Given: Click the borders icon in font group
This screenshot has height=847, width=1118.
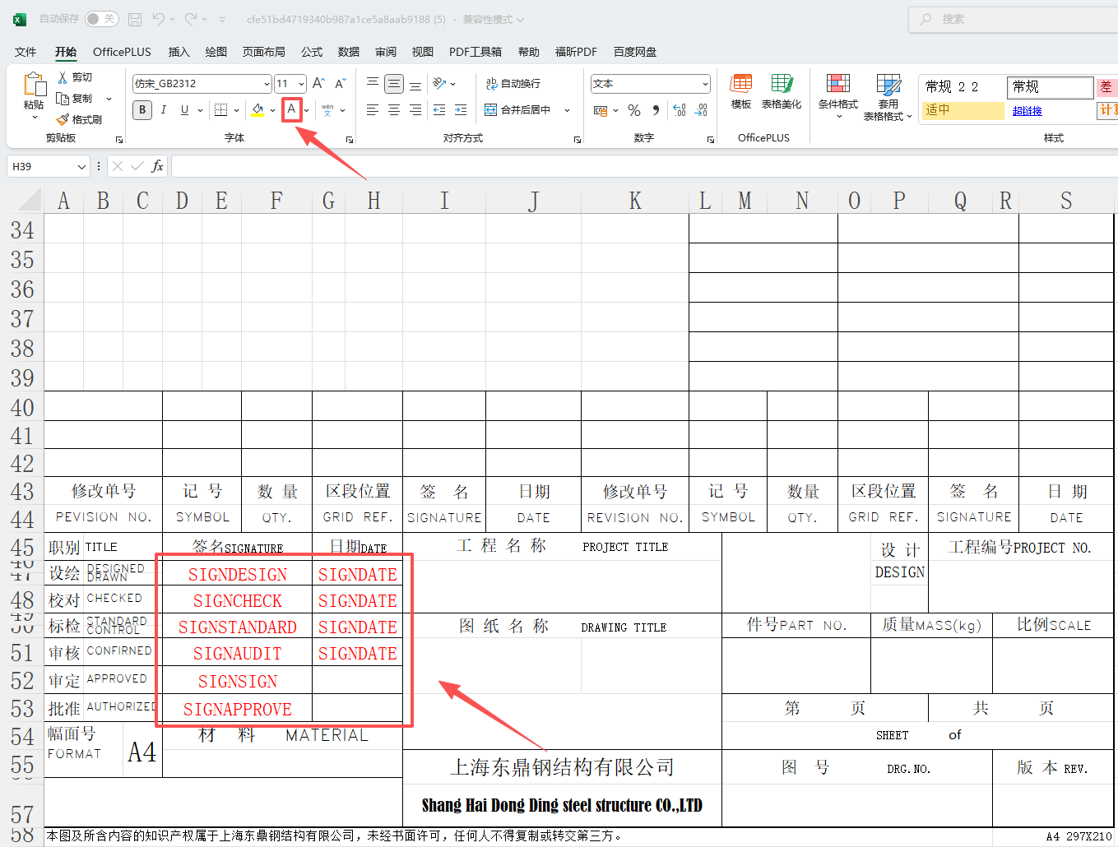Looking at the screenshot, I should [220, 110].
